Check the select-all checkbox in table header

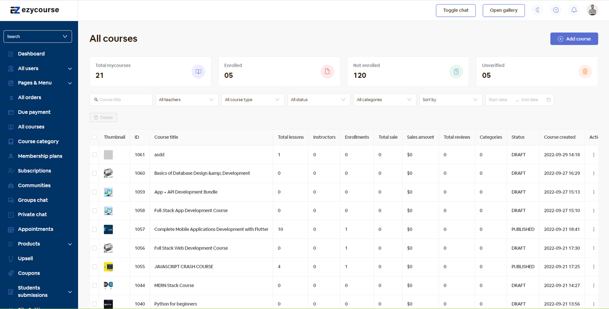[x=94, y=137]
